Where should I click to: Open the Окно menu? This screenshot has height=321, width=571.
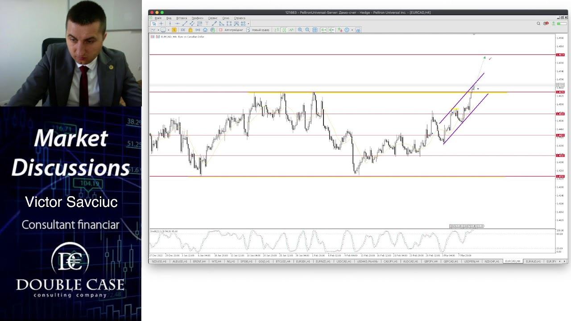coord(226,18)
